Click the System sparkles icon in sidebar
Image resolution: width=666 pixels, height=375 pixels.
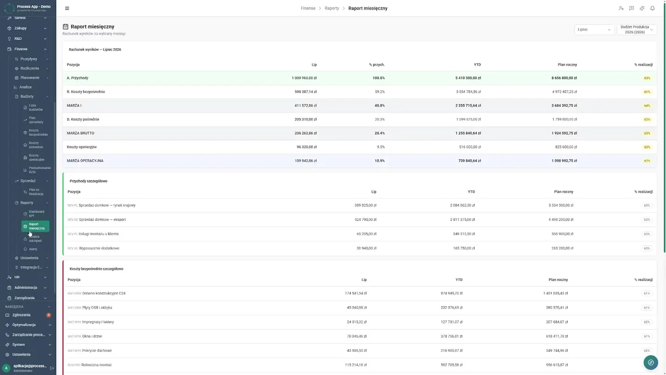click(7, 344)
